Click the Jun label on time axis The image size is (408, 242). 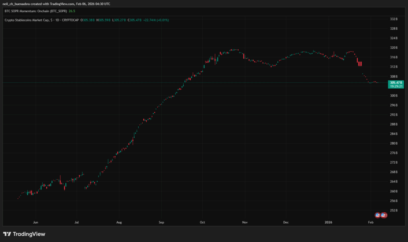(35, 223)
